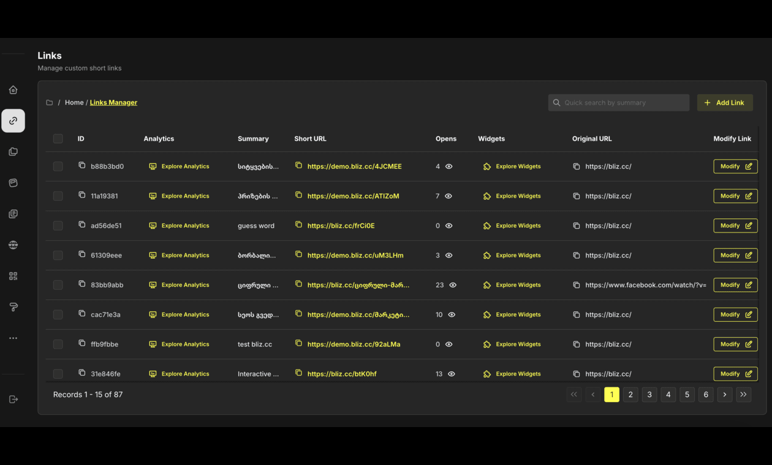The height and width of the screenshot is (465, 772).
Task: Select the paint roller customization icon
Action: click(x=13, y=307)
